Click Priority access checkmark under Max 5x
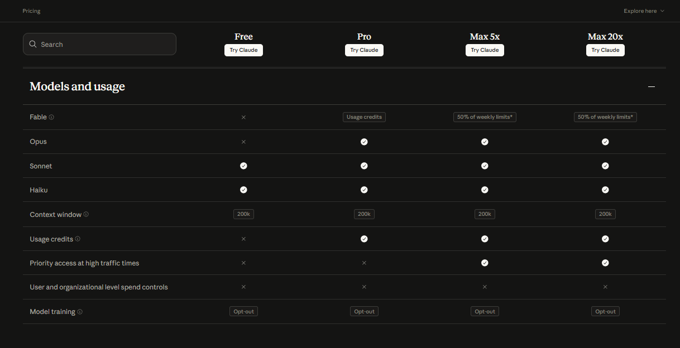The image size is (680, 348). point(485,263)
